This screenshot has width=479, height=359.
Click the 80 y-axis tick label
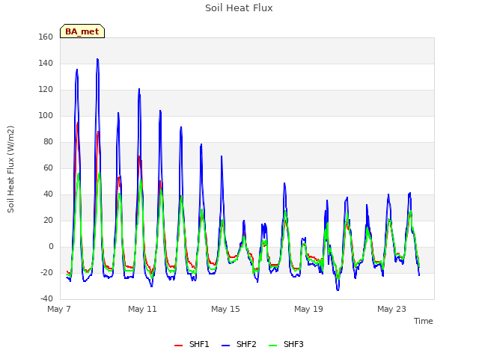click(48, 141)
